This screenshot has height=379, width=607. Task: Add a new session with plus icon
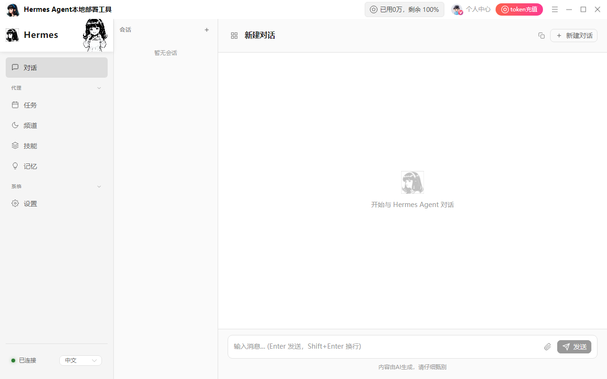(207, 30)
